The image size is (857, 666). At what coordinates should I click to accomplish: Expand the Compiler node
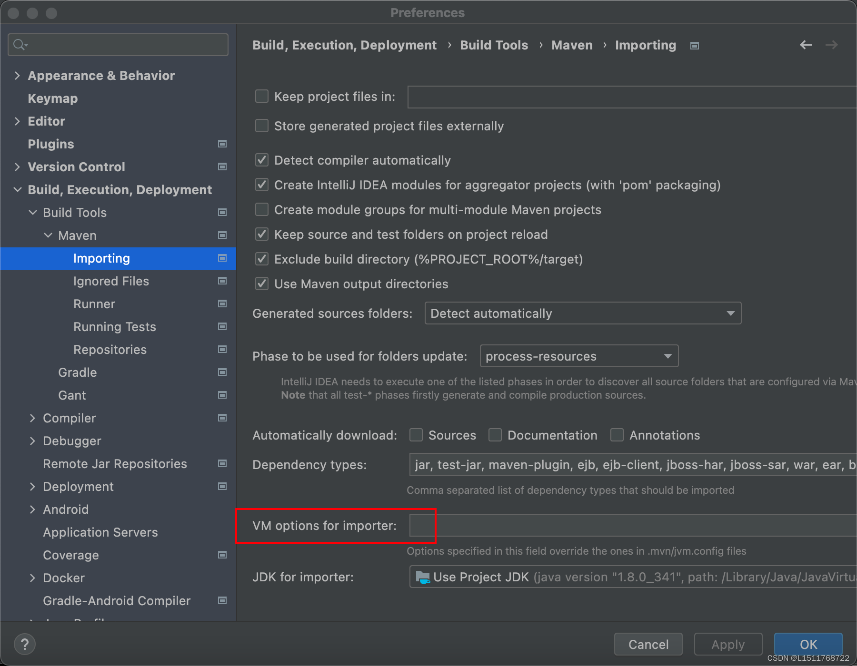32,418
